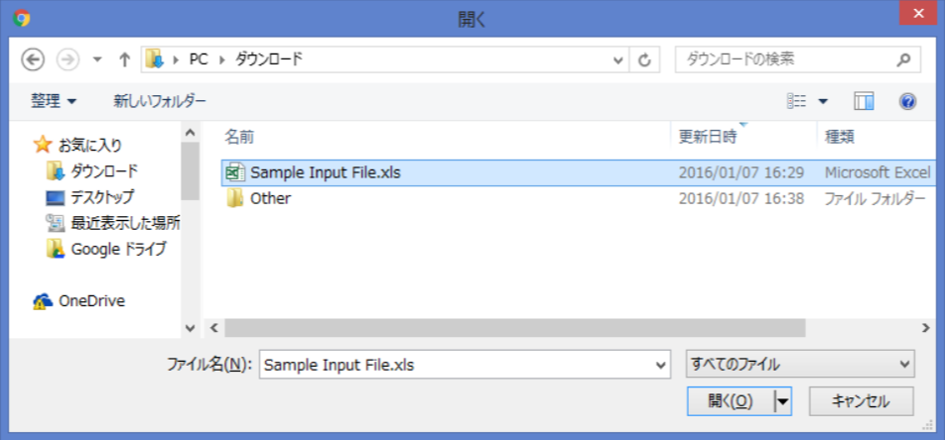Open recent locations dropdown arrow
The height and width of the screenshot is (440, 945).
[97, 59]
